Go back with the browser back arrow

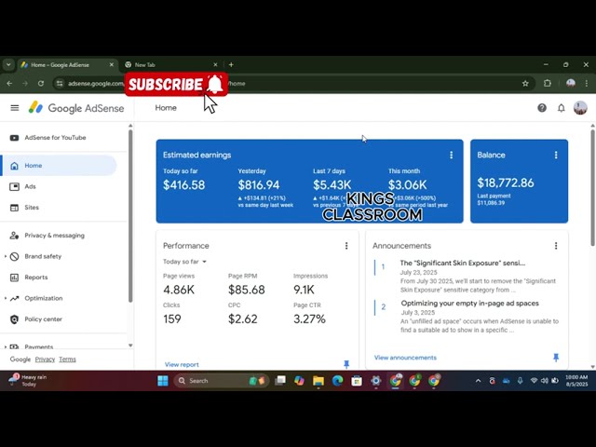tap(9, 83)
